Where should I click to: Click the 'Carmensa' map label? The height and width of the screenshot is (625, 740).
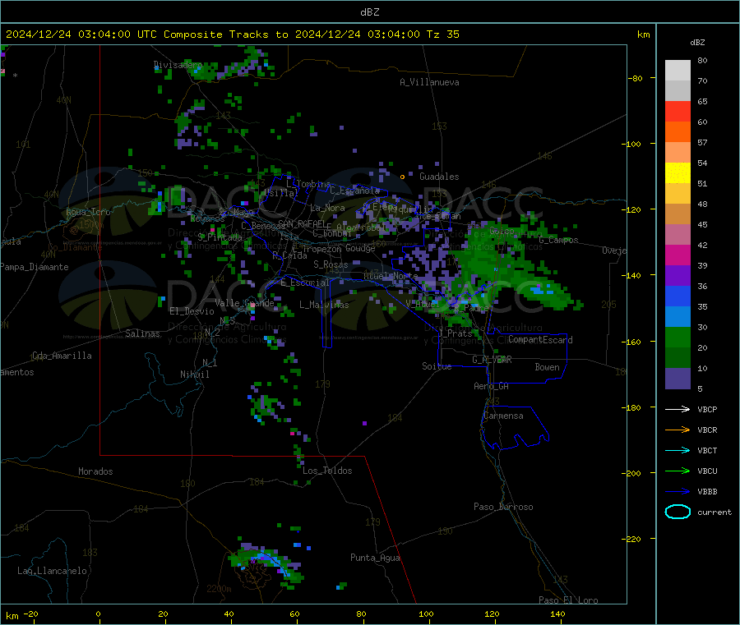click(x=503, y=416)
